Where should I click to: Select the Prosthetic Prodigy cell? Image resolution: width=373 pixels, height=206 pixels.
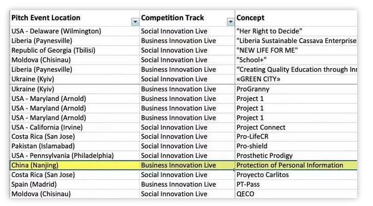click(x=296, y=155)
